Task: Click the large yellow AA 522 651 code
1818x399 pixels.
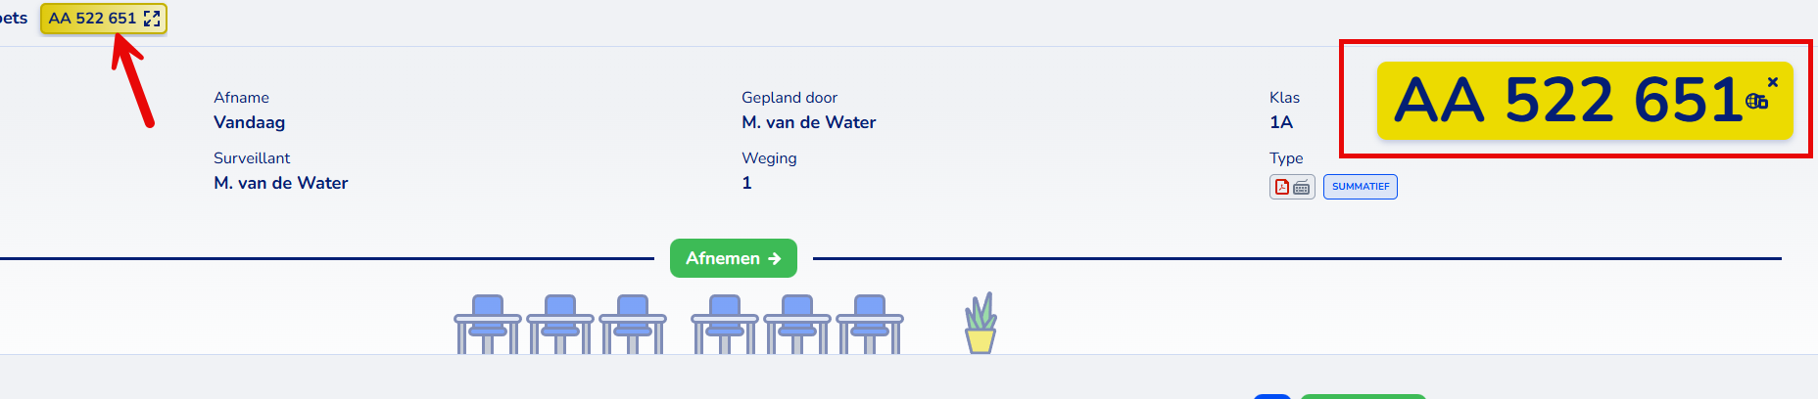Action: [1567, 101]
